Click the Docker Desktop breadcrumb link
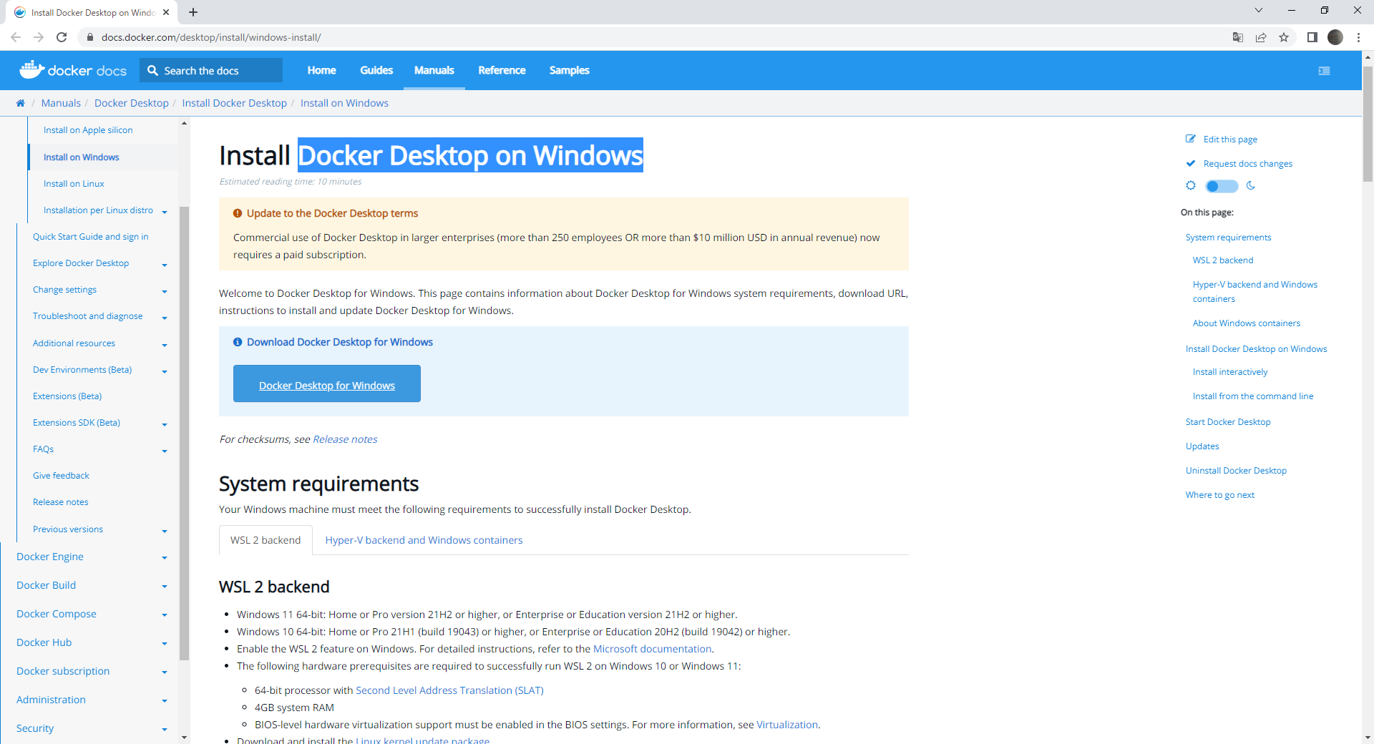The height and width of the screenshot is (744, 1374). pyautogui.click(x=132, y=103)
